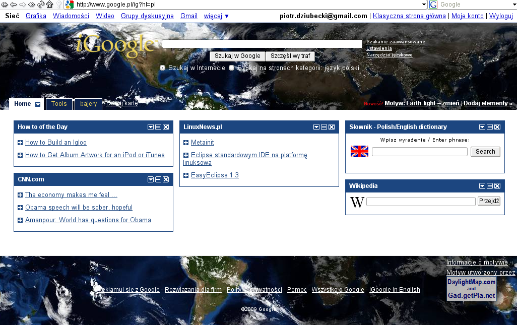Image resolution: width=517 pixels, height=325 pixels.
Task: Click the dictionary Search button
Action: [x=485, y=152]
